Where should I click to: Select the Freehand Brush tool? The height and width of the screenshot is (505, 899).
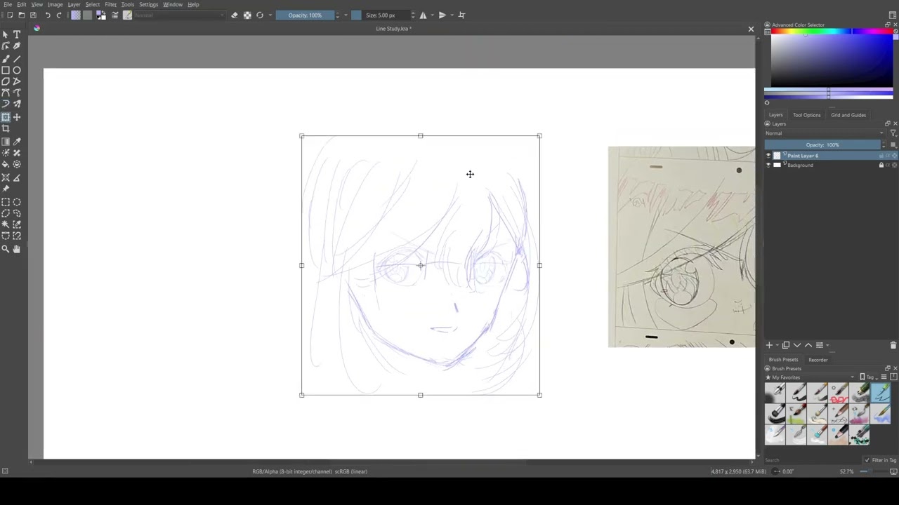(6, 59)
